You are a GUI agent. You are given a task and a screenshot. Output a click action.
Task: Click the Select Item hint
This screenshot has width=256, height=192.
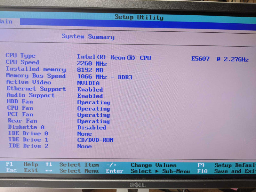click(79, 165)
